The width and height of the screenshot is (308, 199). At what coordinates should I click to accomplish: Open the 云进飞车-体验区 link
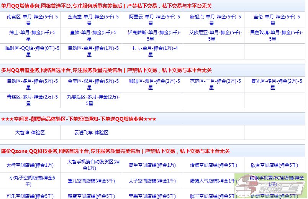pyautogui.click(x=91, y=133)
